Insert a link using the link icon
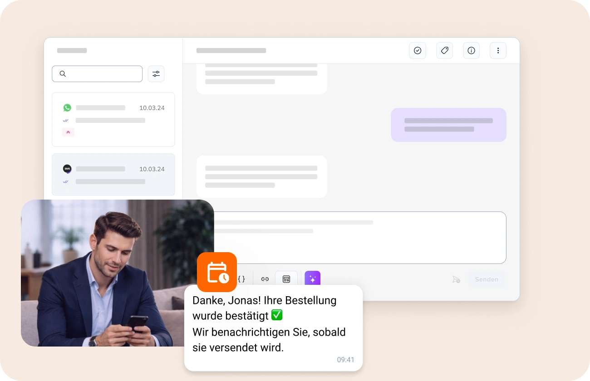This screenshot has height=381, width=590. pos(265,279)
